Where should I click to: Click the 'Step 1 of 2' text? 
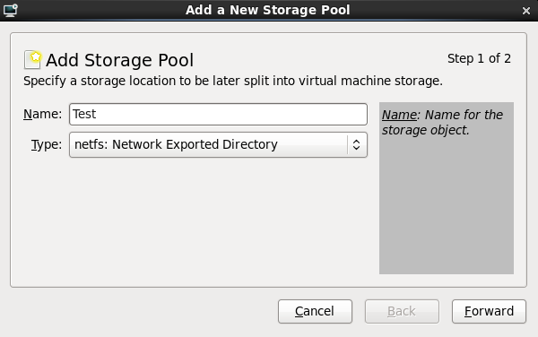click(479, 58)
